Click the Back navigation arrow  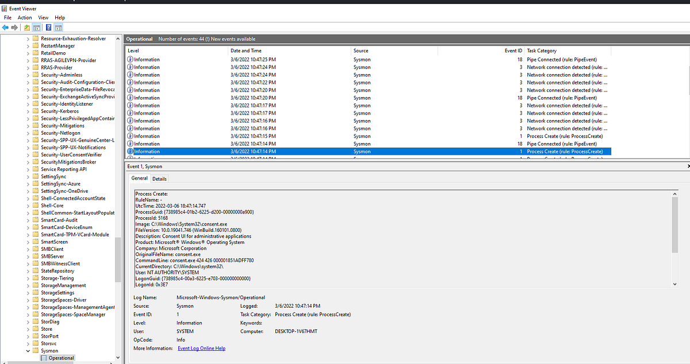pos(5,27)
